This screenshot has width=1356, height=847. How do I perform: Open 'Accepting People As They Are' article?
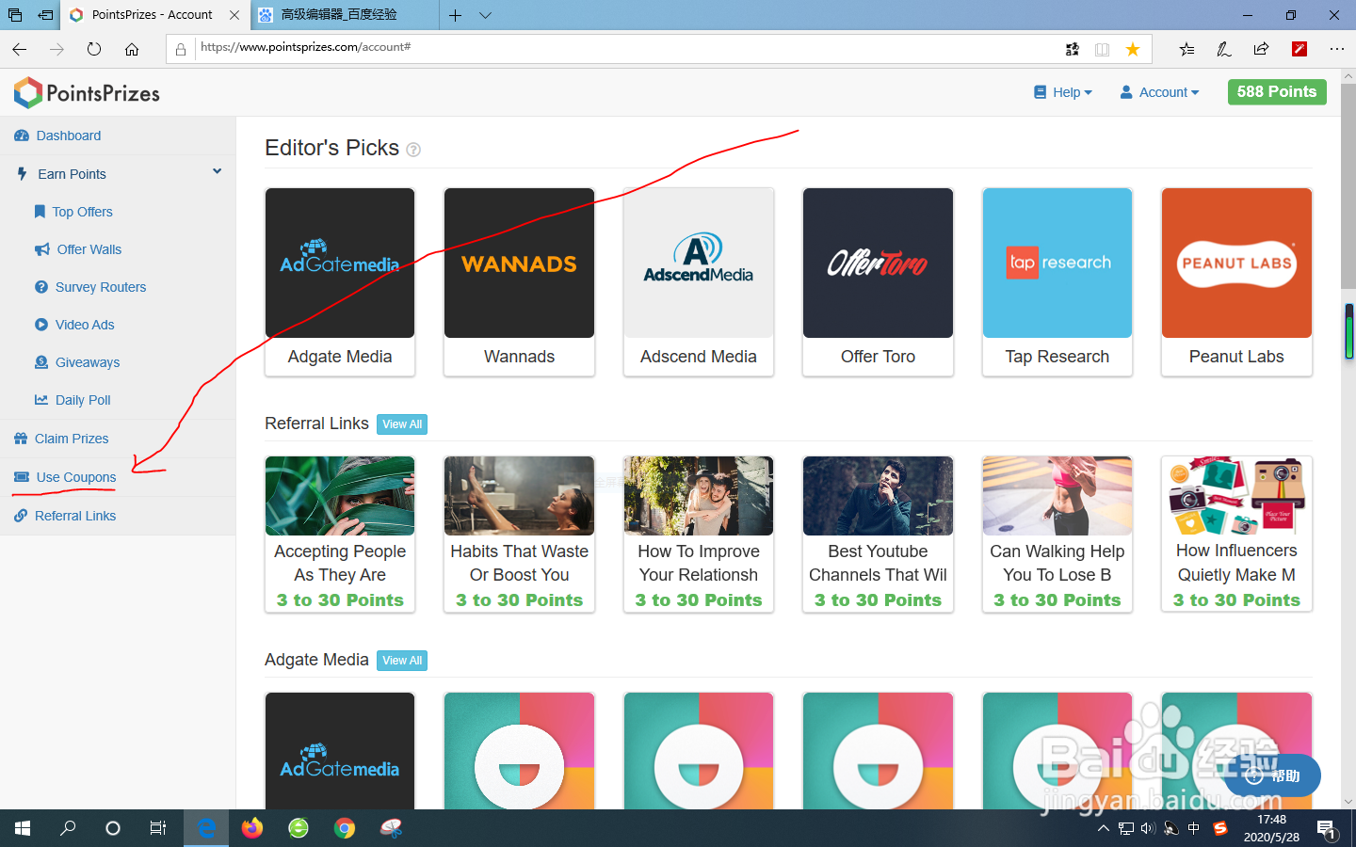[x=340, y=535]
